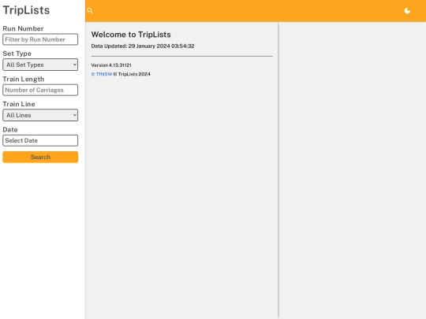Click the Set Type label
The width and height of the screenshot is (426, 319).
[17, 54]
